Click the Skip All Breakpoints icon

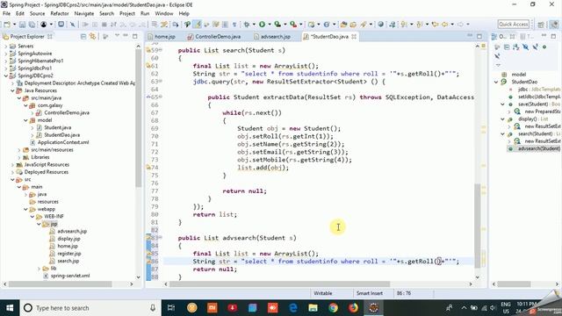[72, 25]
